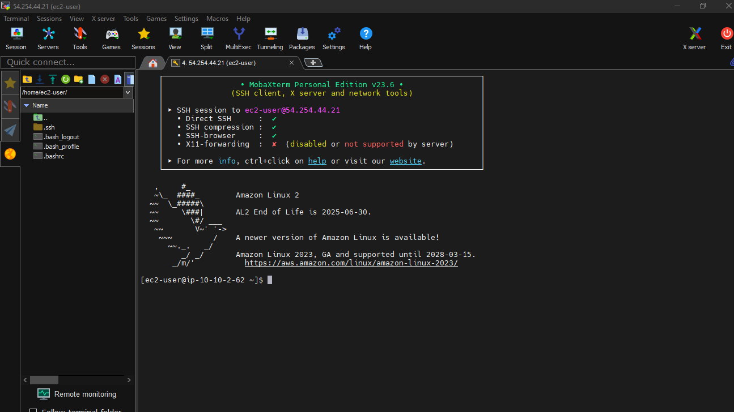Open the Session toolbar icon
Screen dimensions: 734x412
16,38
